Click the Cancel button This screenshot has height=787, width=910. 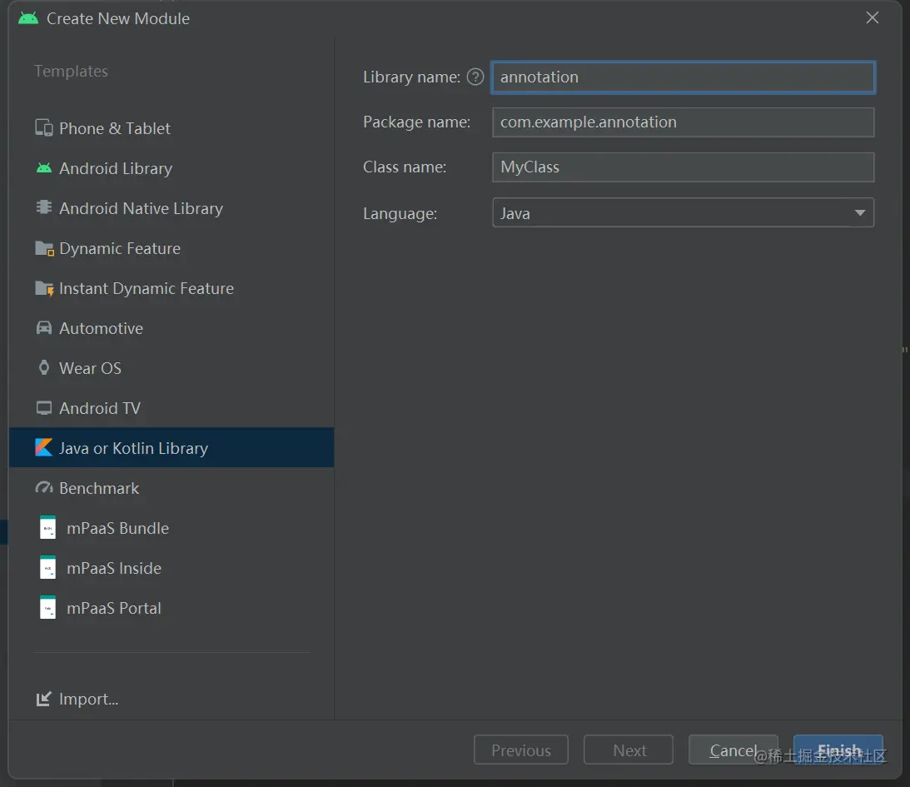[x=733, y=750]
